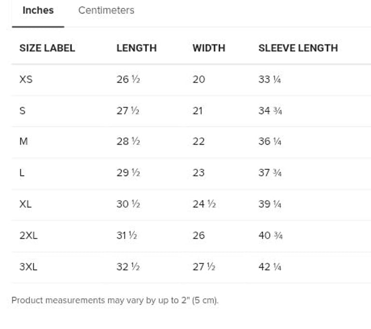Click the SIZE LABEL column header
371x329 pixels.
click(47, 48)
